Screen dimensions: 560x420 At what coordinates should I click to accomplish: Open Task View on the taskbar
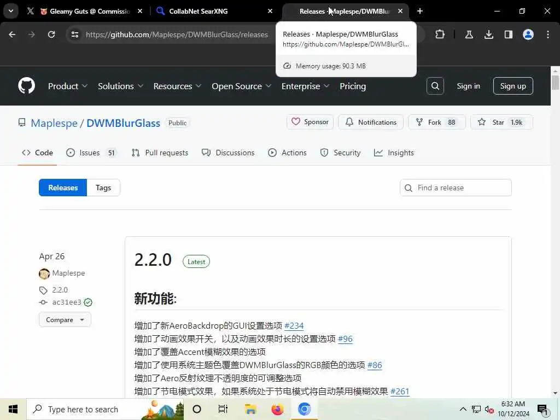[x=223, y=409]
